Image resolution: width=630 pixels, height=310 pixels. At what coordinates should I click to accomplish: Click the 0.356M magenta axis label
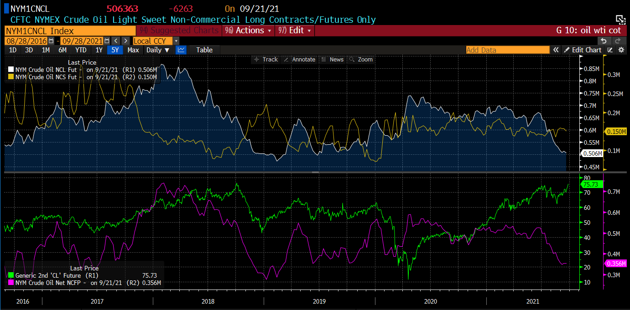(615, 264)
